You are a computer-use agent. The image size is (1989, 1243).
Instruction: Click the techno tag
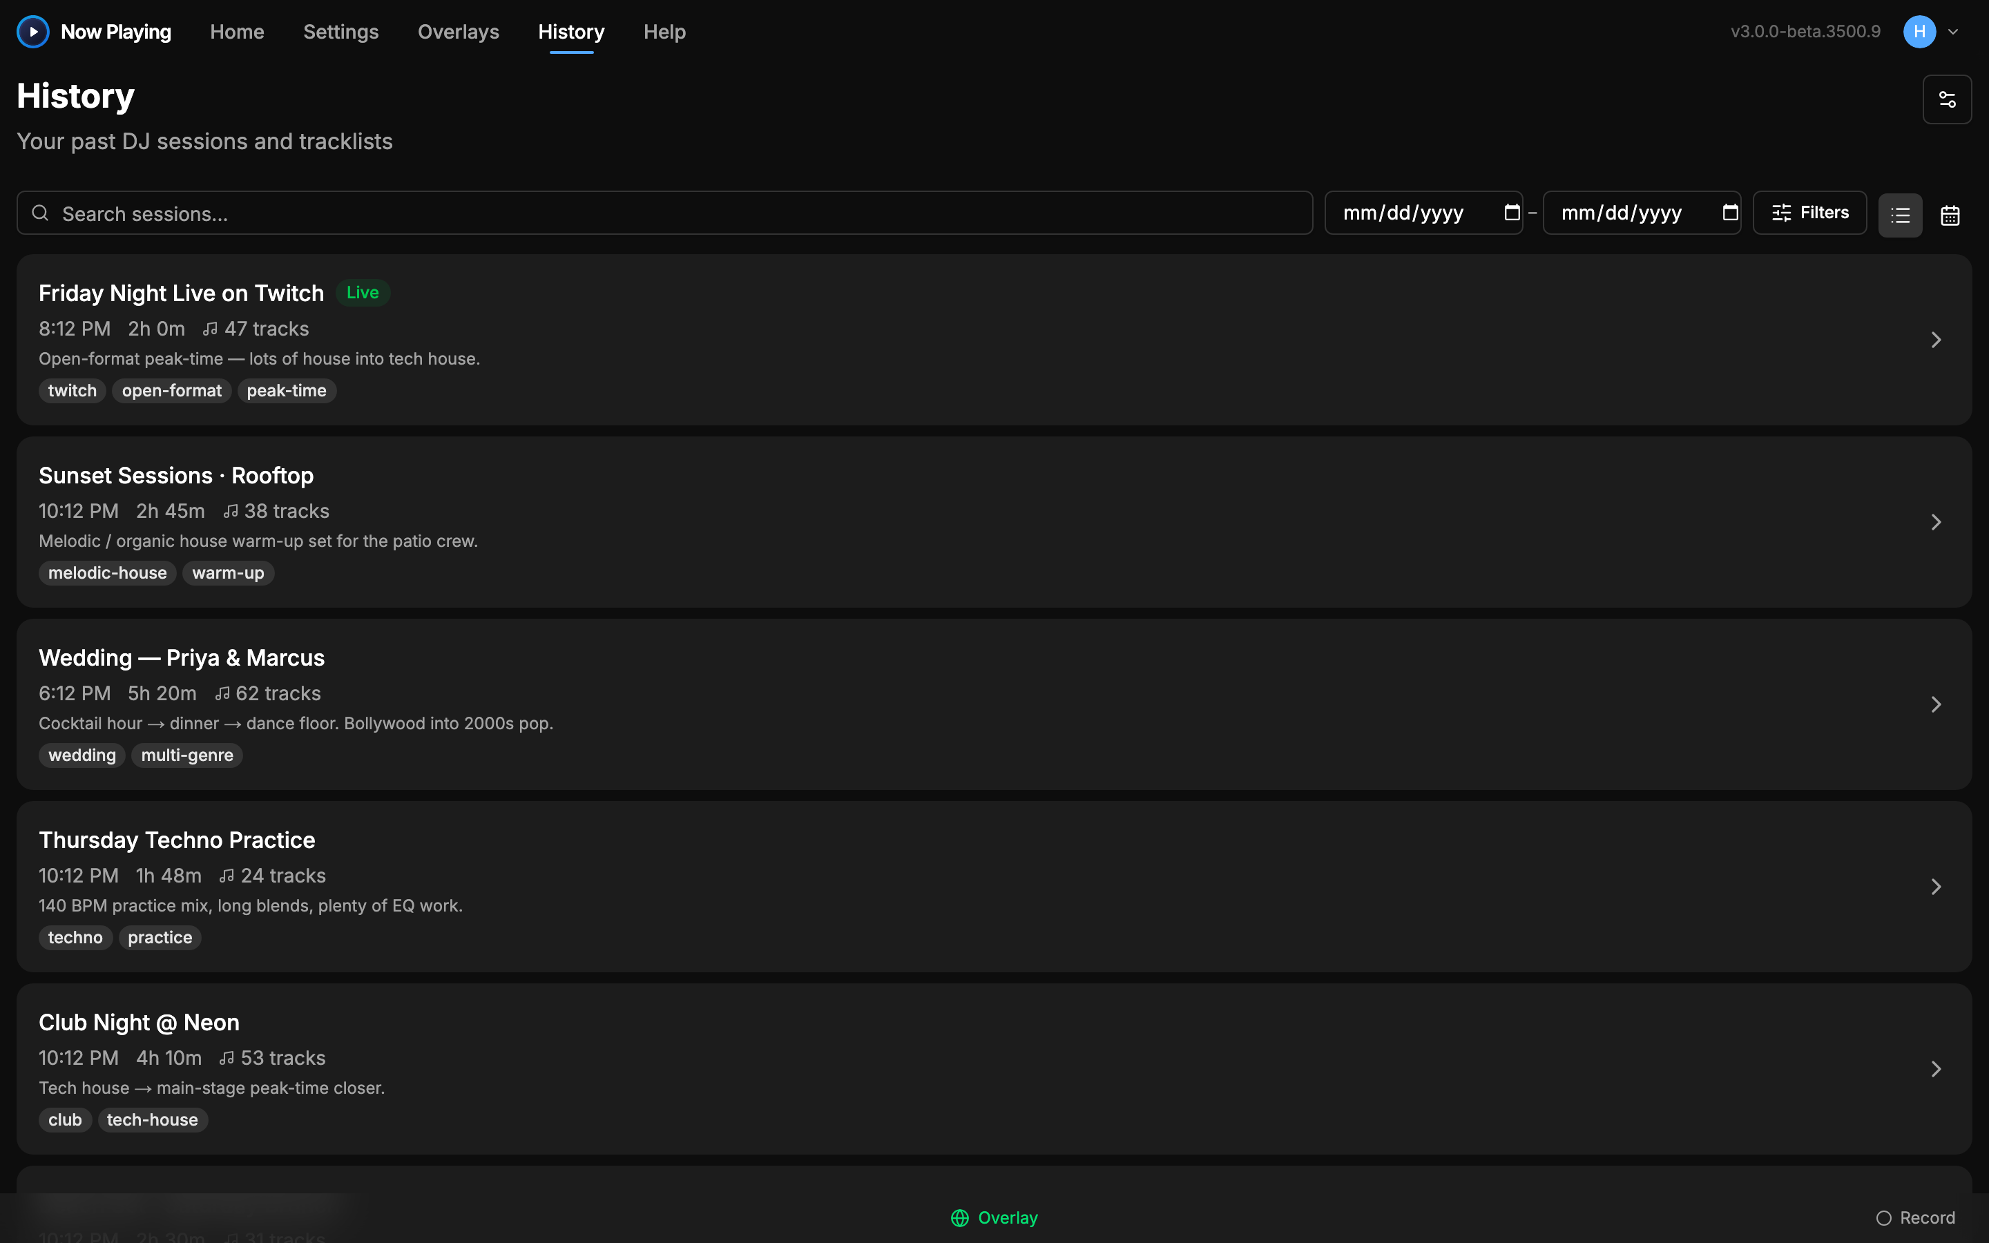tap(75, 938)
